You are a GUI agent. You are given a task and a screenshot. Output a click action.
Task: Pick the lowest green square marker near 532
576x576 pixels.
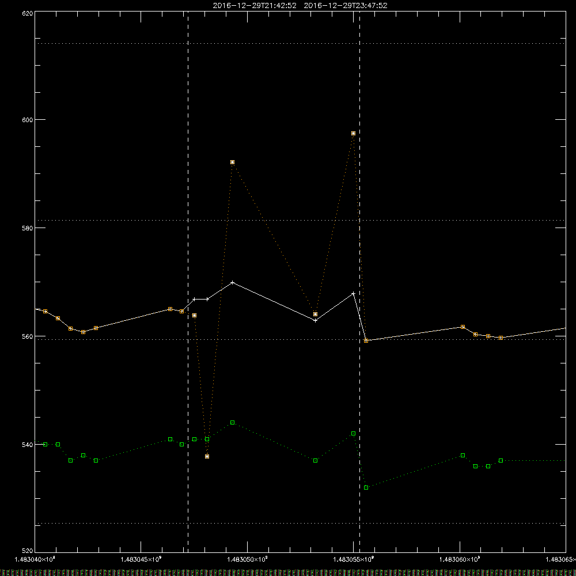click(366, 488)
